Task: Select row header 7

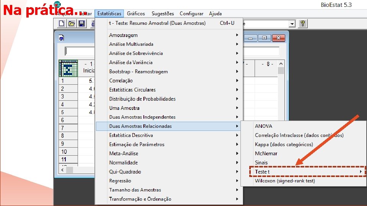Action: coord(68,128)
